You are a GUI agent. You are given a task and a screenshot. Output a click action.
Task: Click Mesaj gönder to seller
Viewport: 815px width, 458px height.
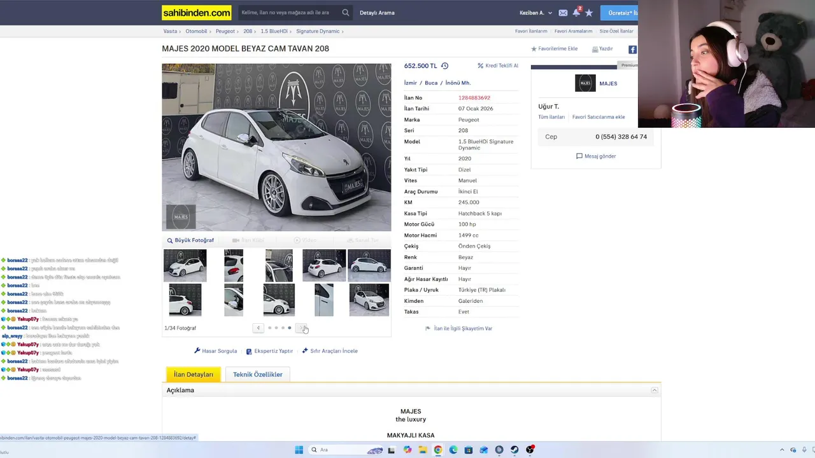596,156
